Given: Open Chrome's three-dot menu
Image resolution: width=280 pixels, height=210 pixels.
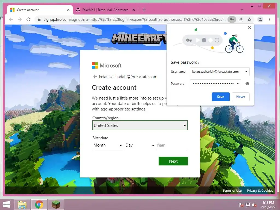Looking at the screenshot, I should [269, 19].
